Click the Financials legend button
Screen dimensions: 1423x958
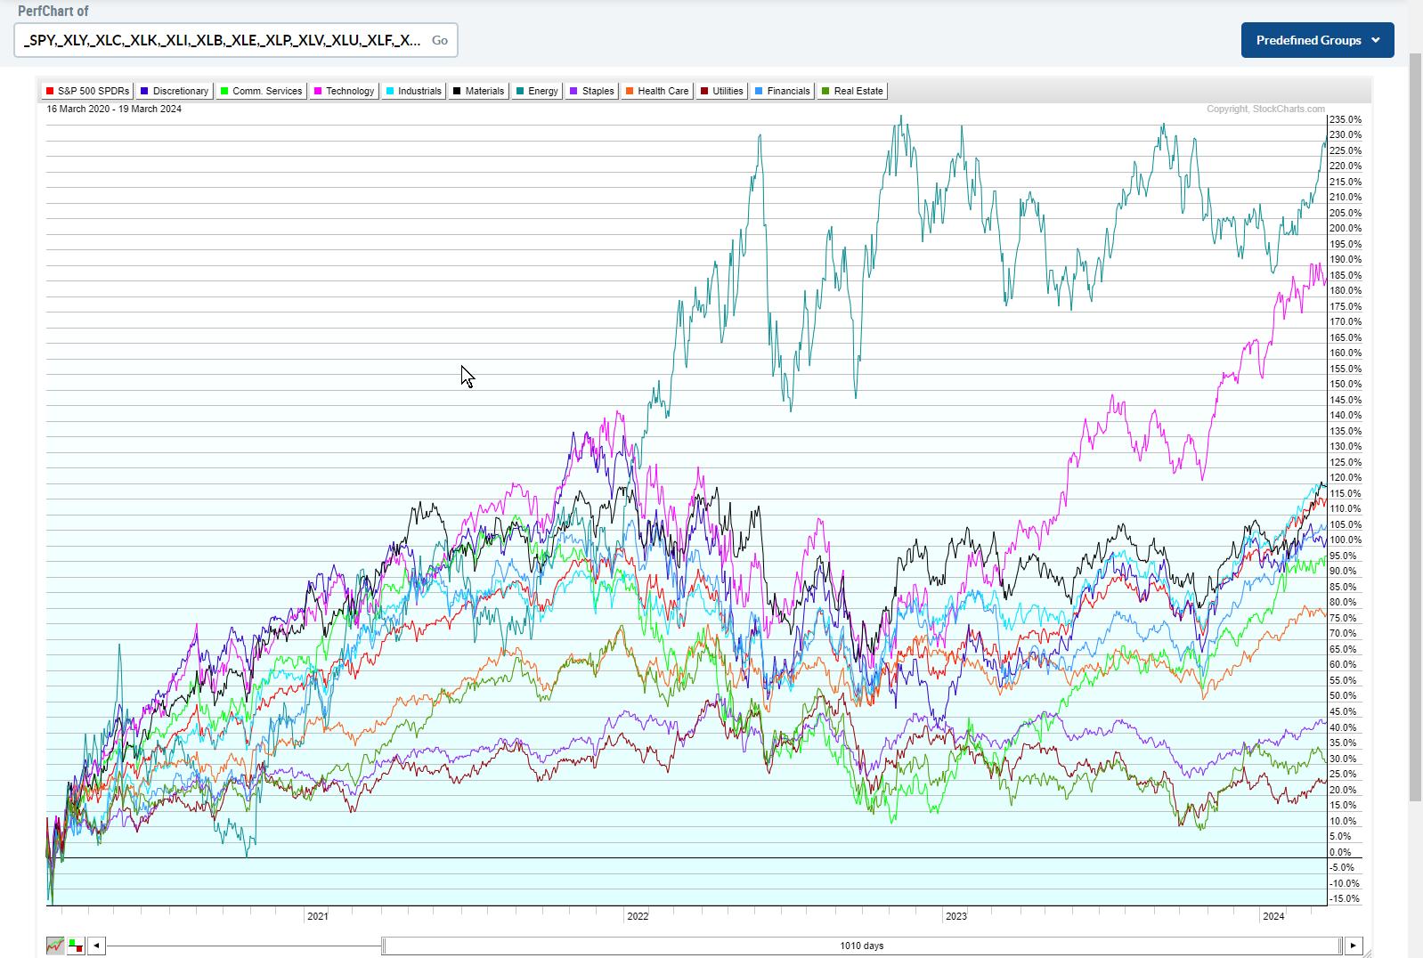click(782, 91)
